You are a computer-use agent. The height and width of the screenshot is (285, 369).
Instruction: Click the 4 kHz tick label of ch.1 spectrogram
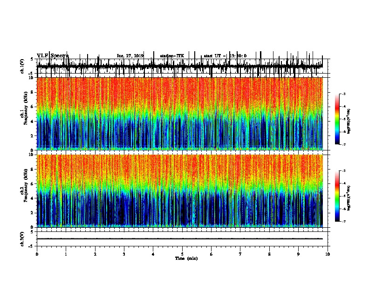click(x=32, y=122)
